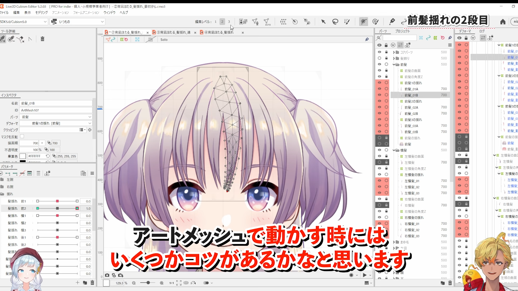Select the arrow selection tool
The width and height of the screenshot is (518, 291).
tap(324, 22)
